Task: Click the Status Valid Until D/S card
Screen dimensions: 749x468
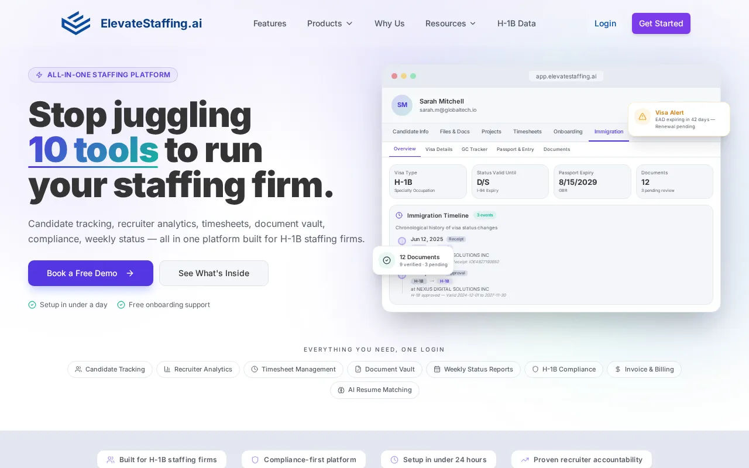Action: 510,181
